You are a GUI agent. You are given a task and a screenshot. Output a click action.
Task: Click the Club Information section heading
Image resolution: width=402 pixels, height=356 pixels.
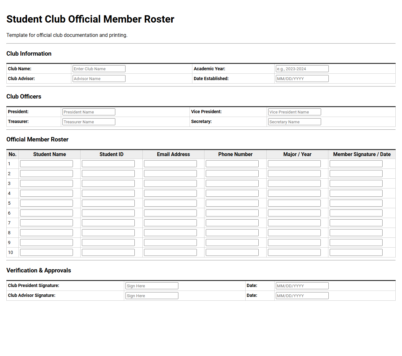point(29,54)
